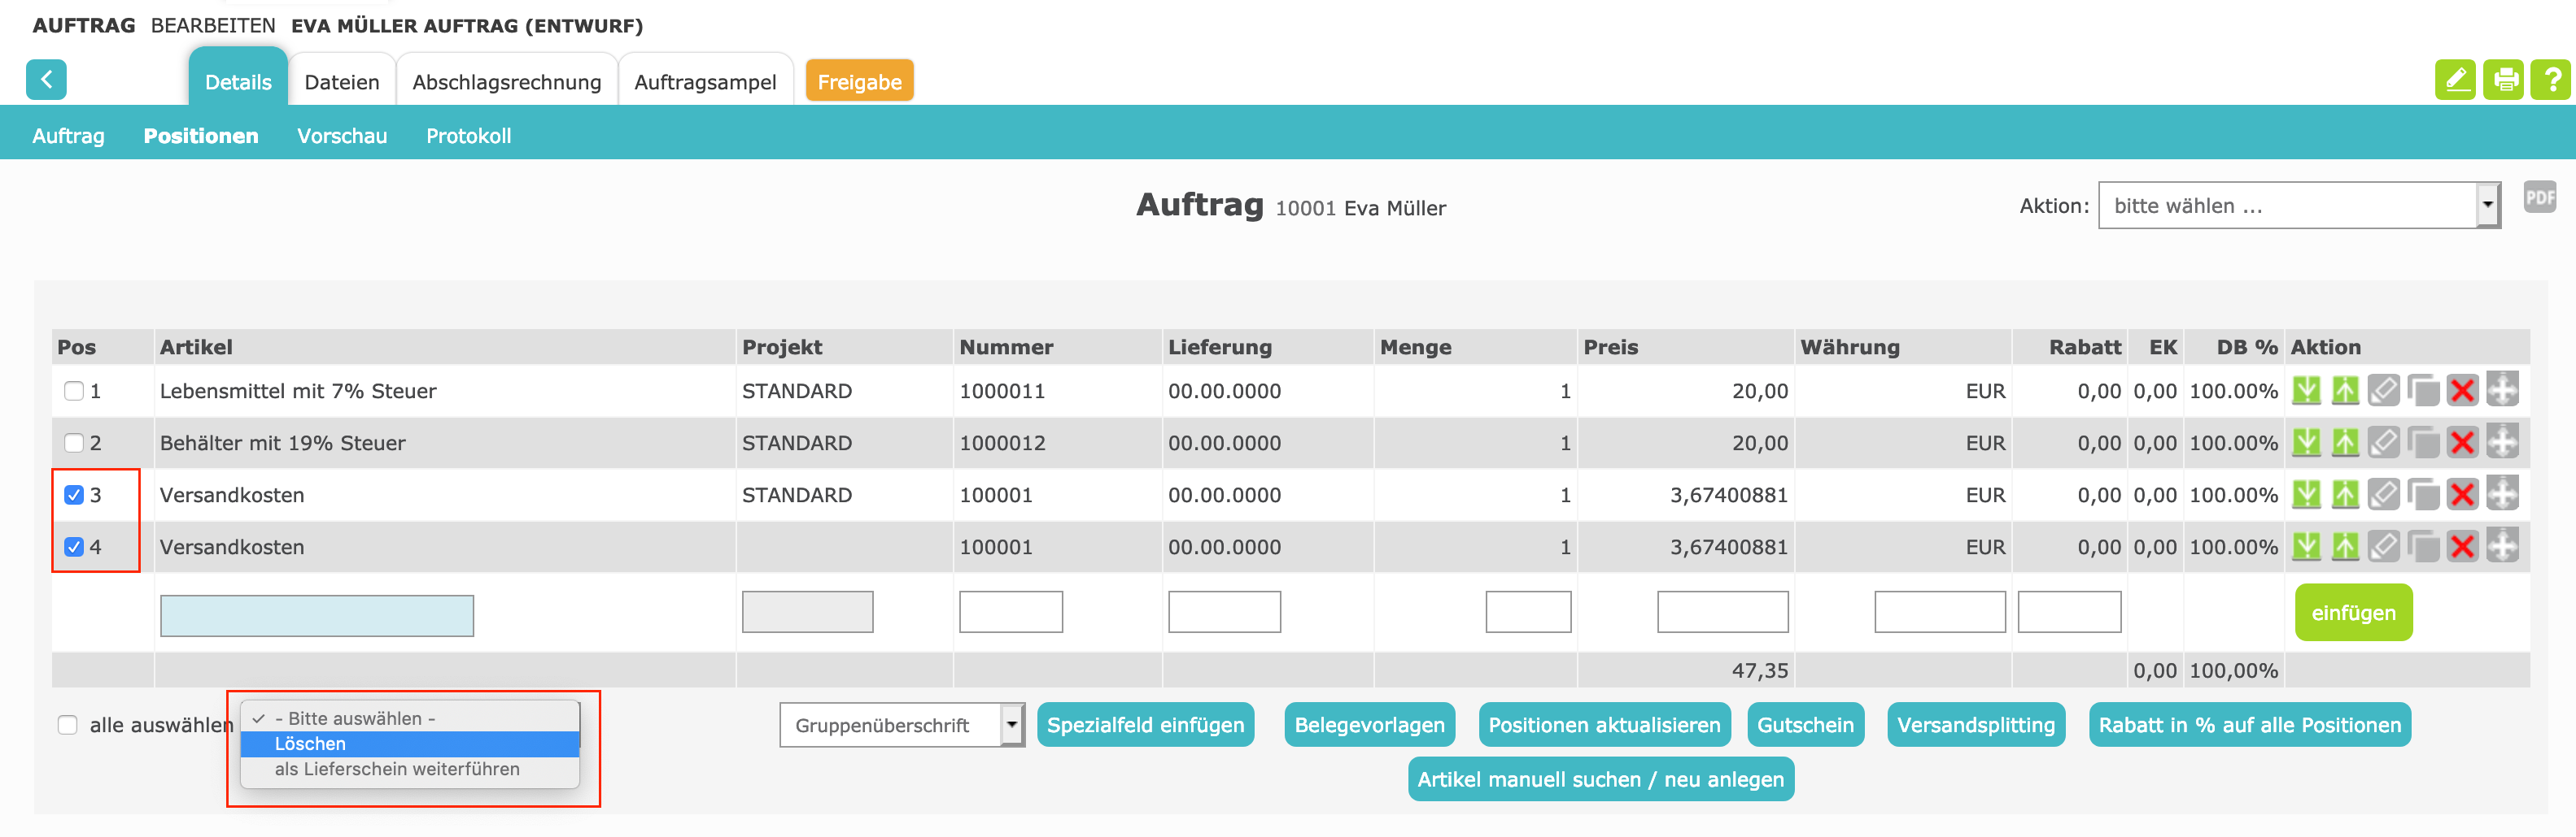Image resolution: width=2576 pixels, height=837 pixels.
Task: Move position 2 down with green arrow
Action: 2306,442
